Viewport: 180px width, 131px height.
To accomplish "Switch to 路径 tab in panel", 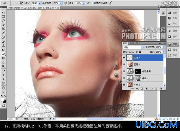I will coord(138,43).
